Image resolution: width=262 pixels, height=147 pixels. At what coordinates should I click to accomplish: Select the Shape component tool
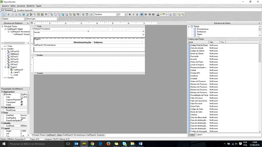pyautogui.click(x=31, y=15)
